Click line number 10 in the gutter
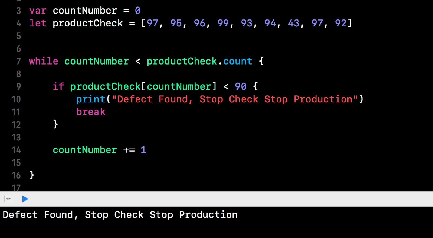433x238 pixels. pos(16,99)
